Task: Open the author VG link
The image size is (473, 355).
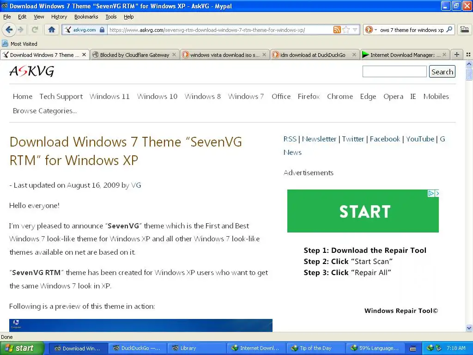Action: click(136, 185)
